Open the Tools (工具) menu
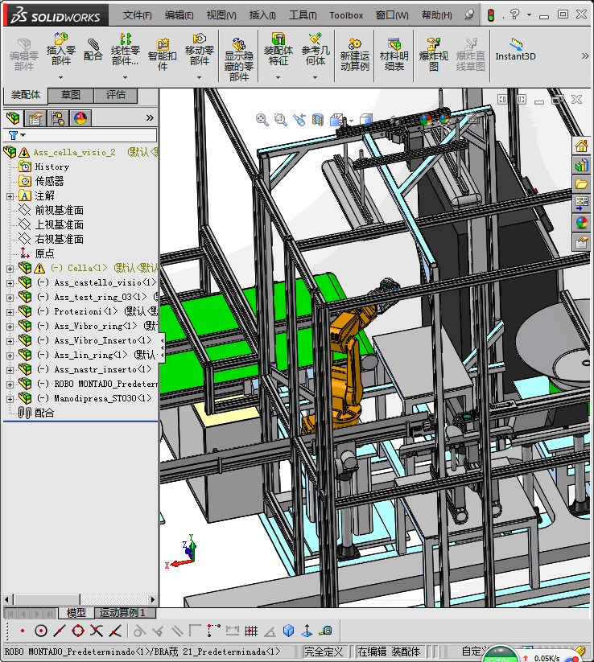This screenshot has height=662, width=594. (x=303, y=15)
